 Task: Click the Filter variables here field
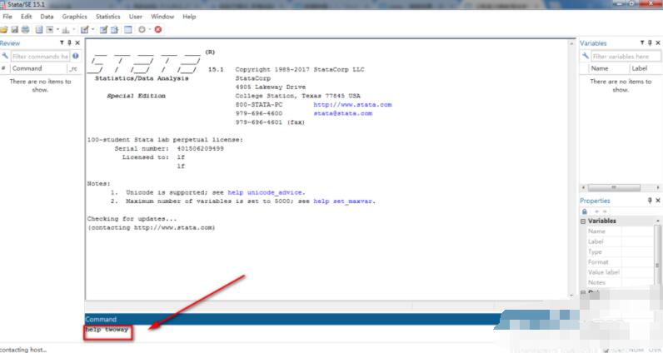(x=626, y=57)
